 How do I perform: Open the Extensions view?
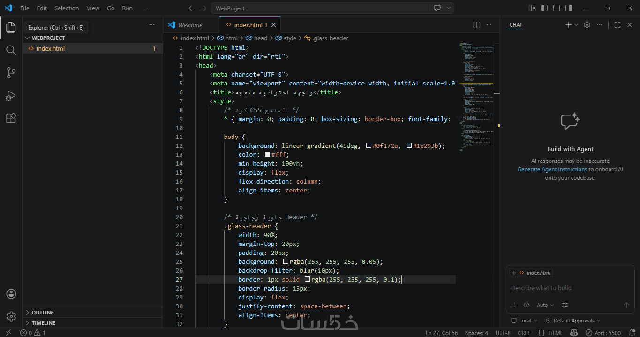(x=11, y=118)
